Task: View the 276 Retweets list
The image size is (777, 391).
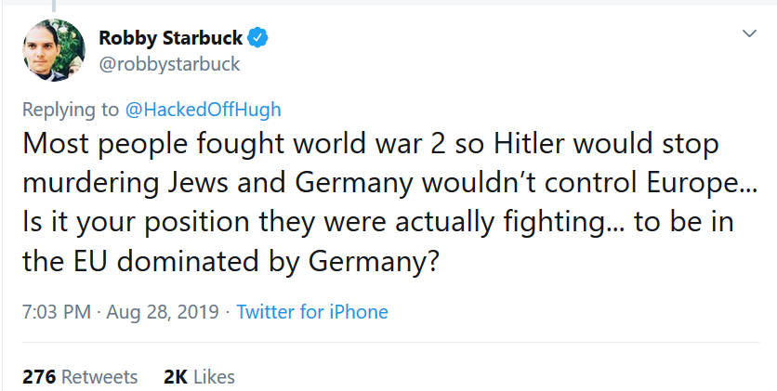Action: pyautogui.click(x=80, y=377)
